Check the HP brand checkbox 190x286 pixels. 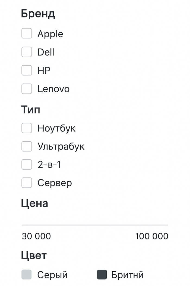[x=26, y=70]
